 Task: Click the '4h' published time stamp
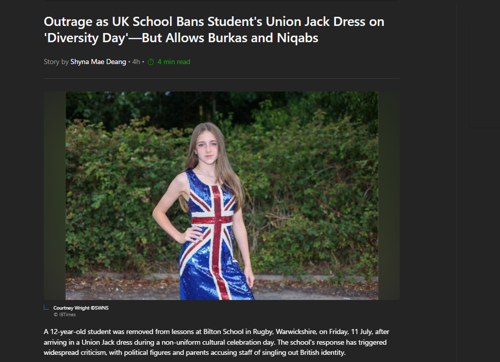point(136,62)
